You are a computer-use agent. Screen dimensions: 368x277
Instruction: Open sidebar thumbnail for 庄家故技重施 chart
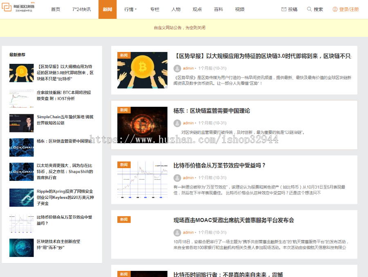point(22,99)
